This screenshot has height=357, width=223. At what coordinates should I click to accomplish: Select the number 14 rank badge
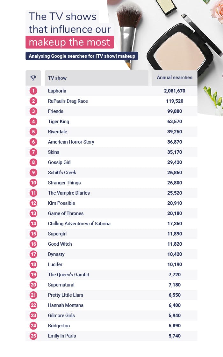tap(33, 224)
